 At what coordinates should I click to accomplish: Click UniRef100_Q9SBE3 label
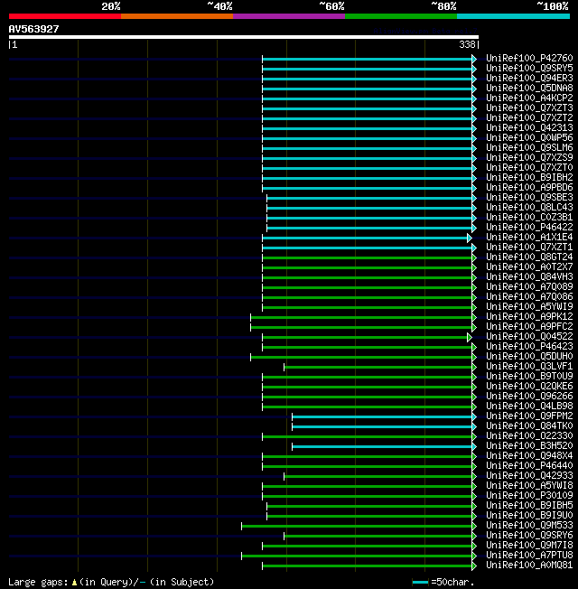[x=529, y=198]
